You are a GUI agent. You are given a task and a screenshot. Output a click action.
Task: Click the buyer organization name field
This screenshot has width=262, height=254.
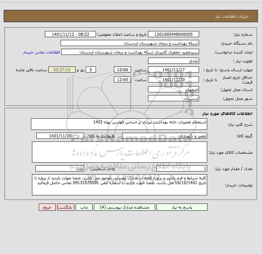tap(130, 43)
